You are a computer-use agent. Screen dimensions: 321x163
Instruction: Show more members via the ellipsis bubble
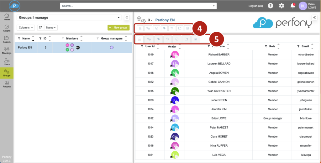pyautogui.click(x=78, y=48)
